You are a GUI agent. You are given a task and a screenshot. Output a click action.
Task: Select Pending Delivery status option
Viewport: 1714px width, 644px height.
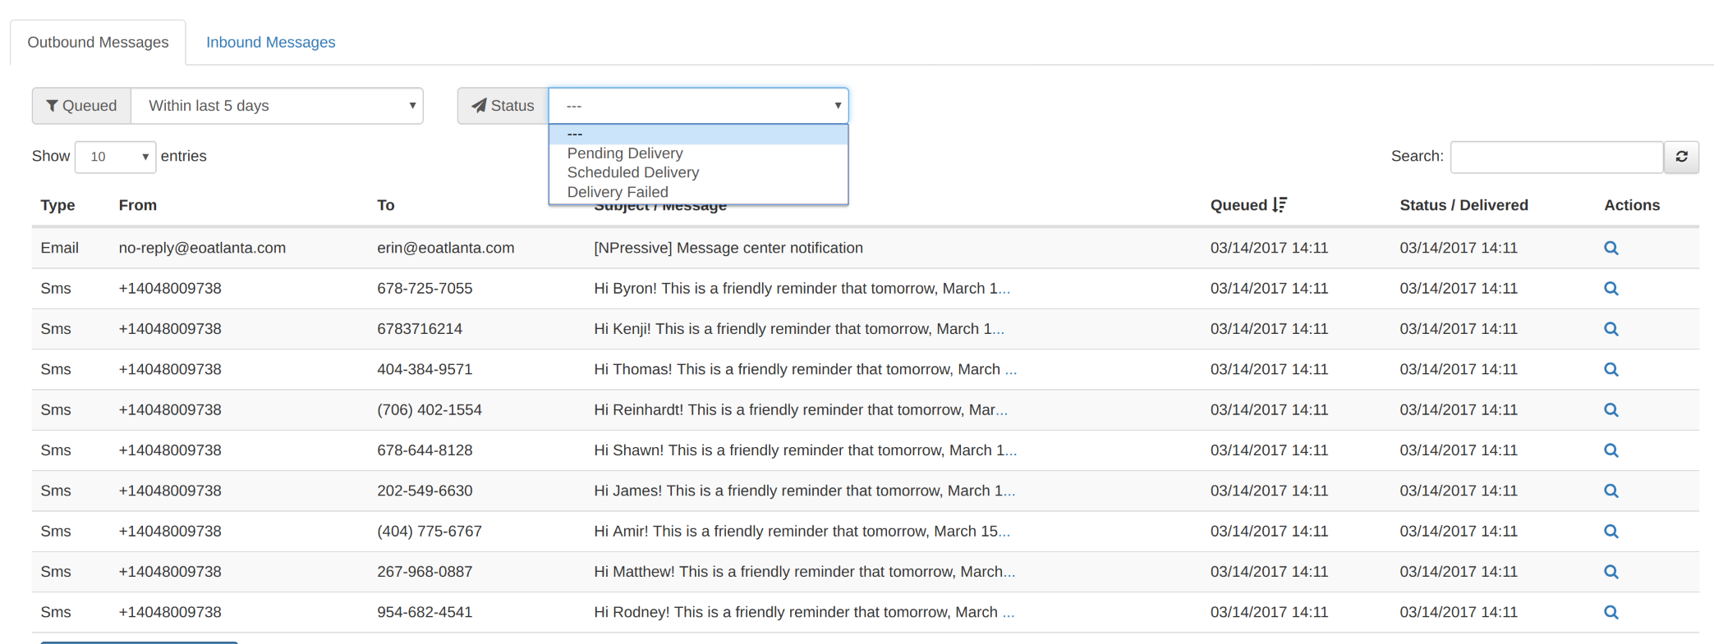(x=698, y=153)
